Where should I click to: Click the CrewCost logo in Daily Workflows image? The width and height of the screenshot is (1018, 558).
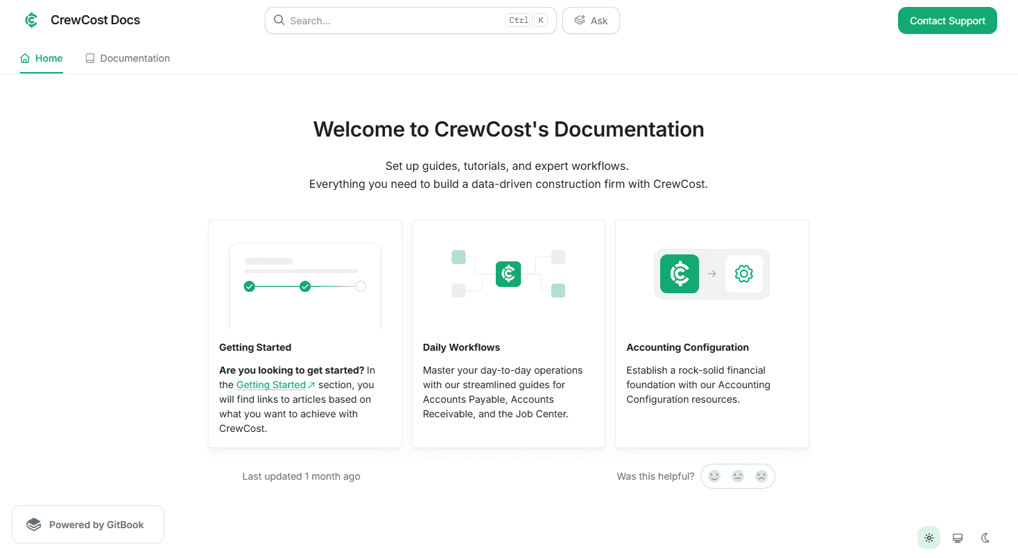tap(508, 274)
